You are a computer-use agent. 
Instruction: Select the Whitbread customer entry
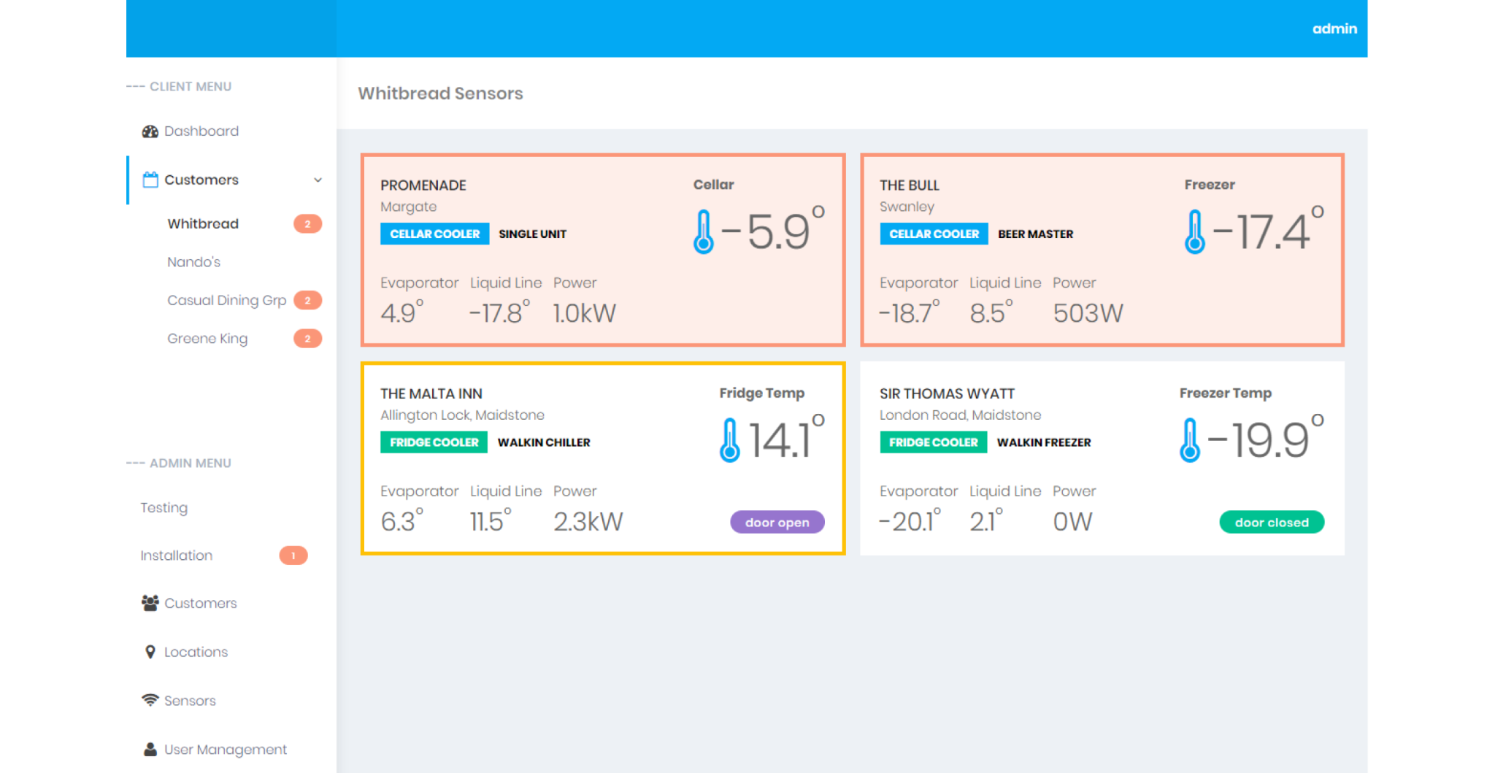coord(203,223)
